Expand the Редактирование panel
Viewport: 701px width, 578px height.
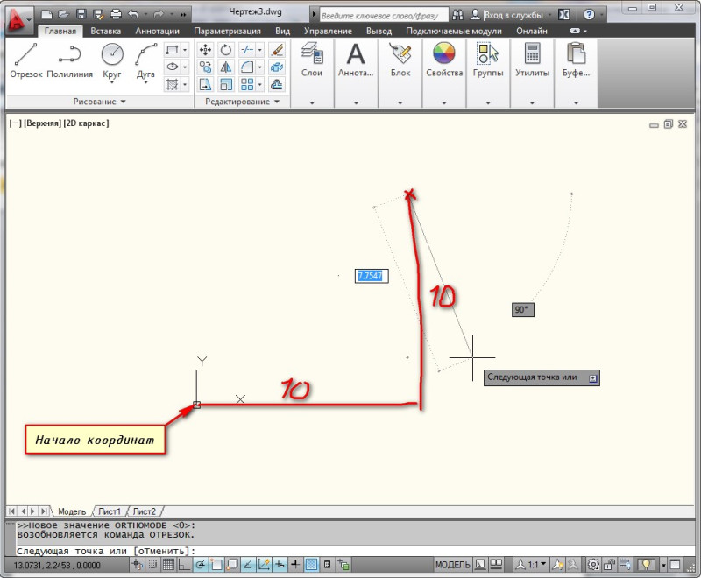(243, 102)
